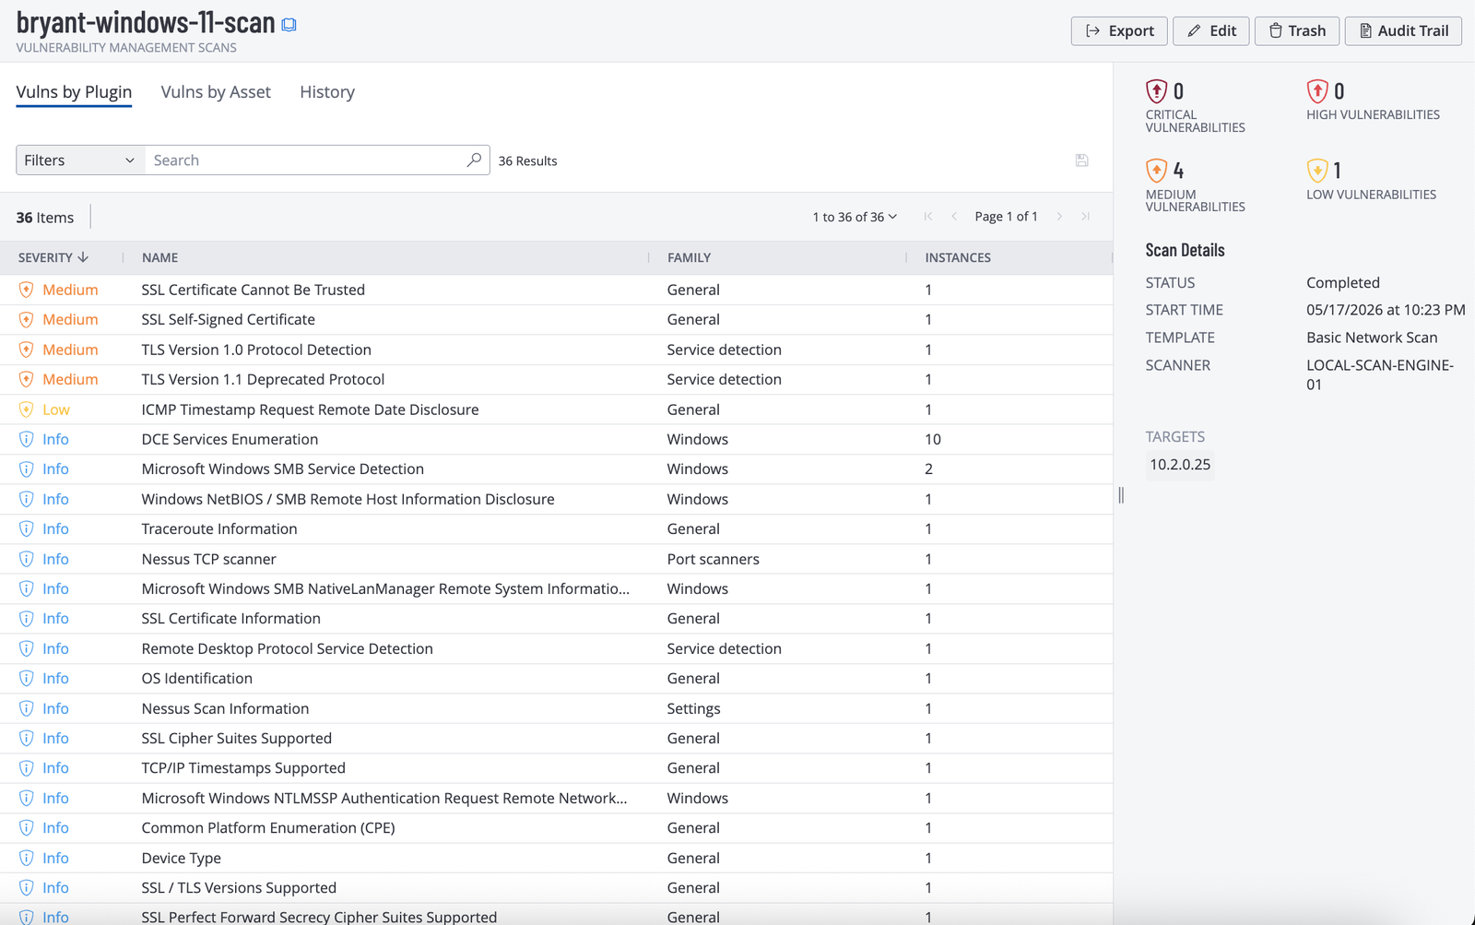Screen dimensions: 1475x925
Task: Sort by the Severity column header
Action: click(53, 257)
